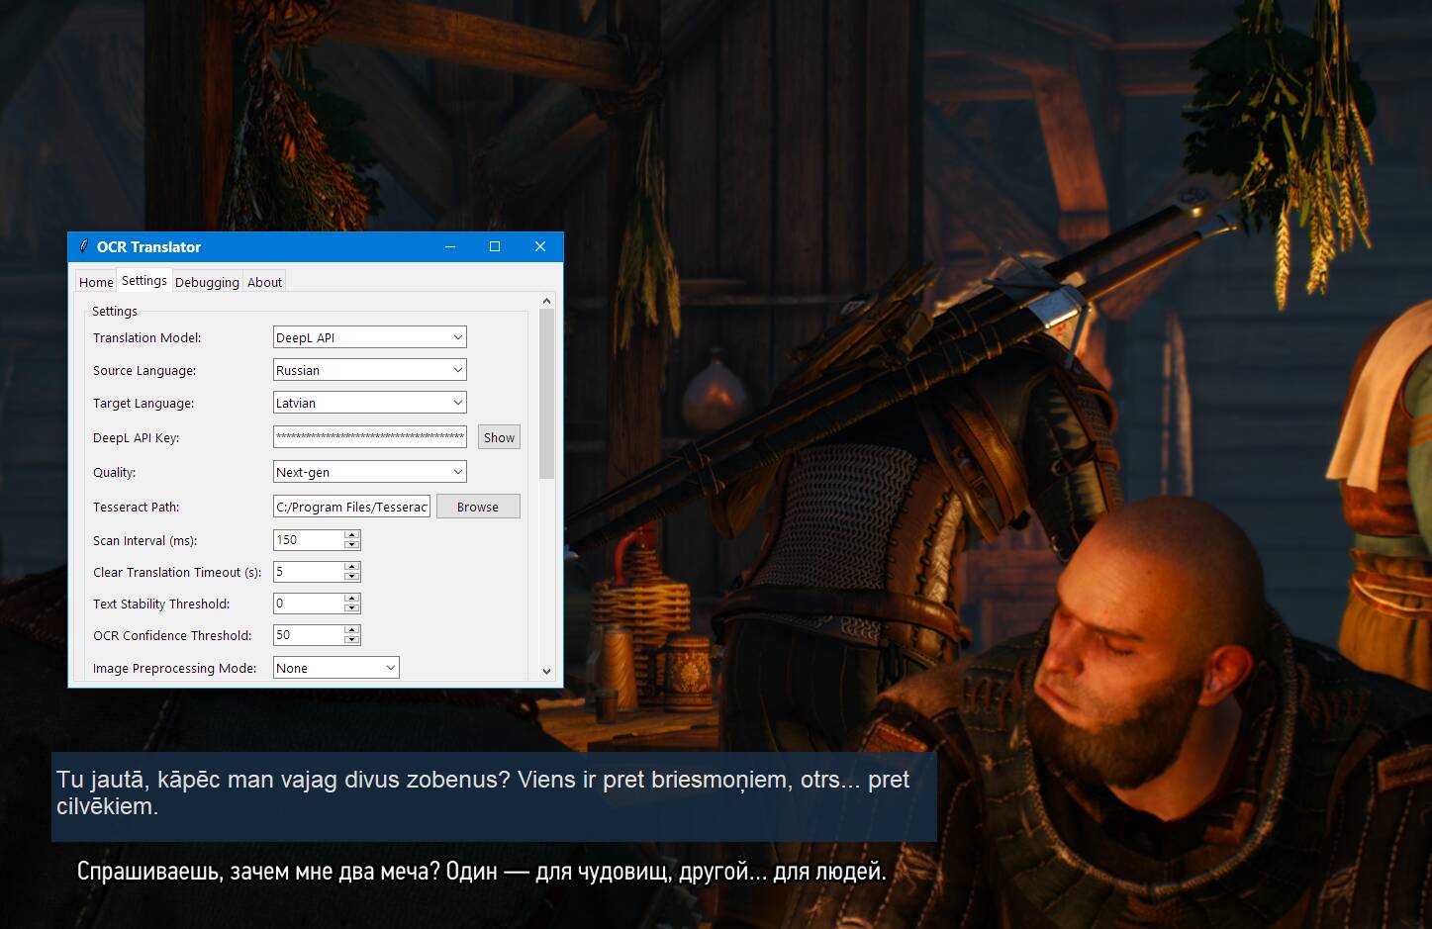The width and height of the screenshot is (1432, 929).
Task: Expand the Target Language combo box
Action: coord(369,403)
